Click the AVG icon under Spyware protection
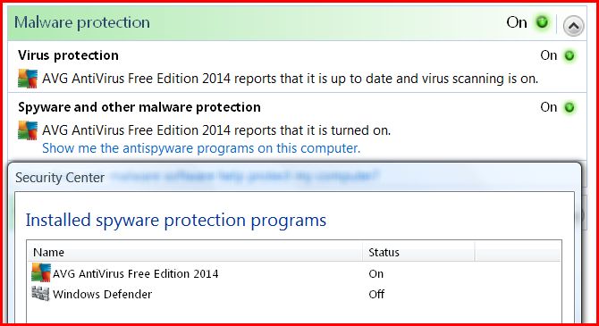The image size is (599, 326). (x=28, y=130)
